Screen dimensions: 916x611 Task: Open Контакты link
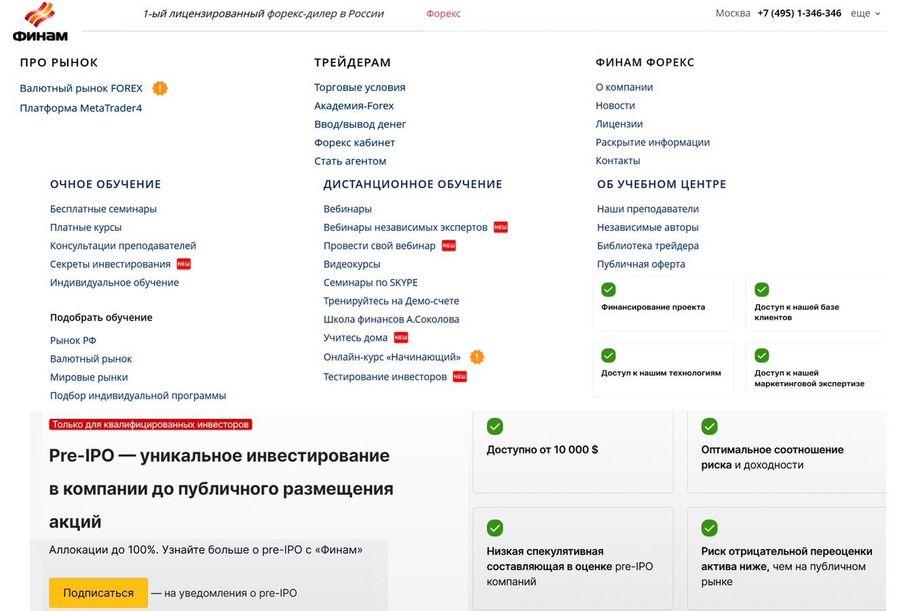(617, 161)
